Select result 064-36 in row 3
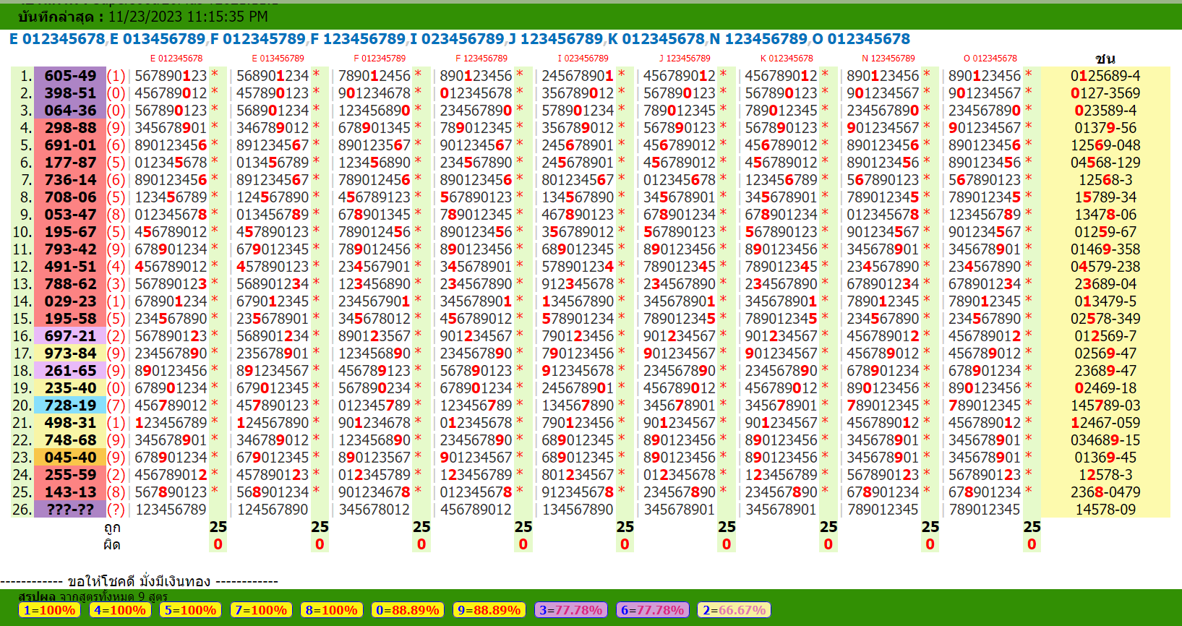 coord(70,111)
